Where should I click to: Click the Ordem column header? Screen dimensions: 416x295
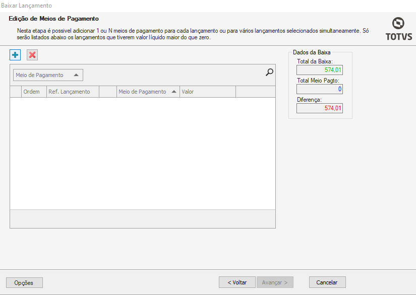(x=33, y=92)
